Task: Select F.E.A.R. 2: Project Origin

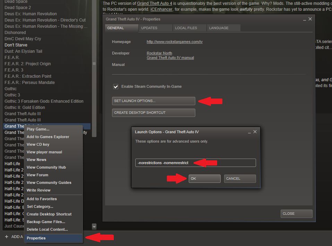Action: [28, 64]
